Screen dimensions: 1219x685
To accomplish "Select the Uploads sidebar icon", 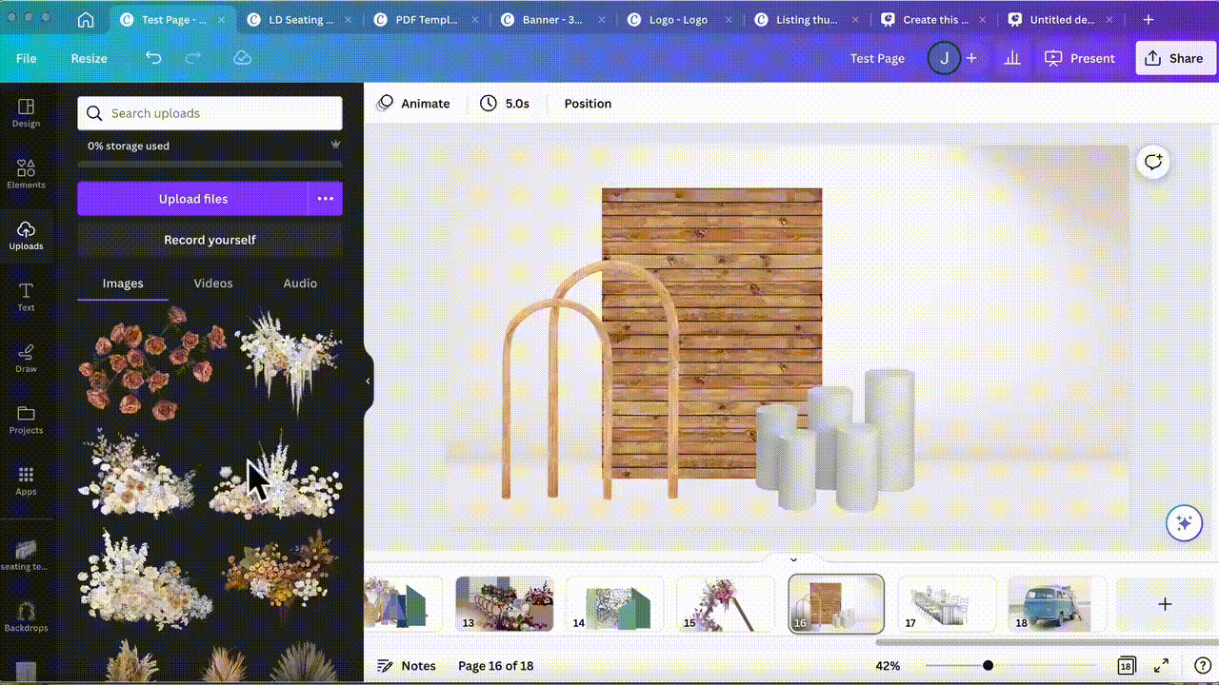I will tap(26, 235).
